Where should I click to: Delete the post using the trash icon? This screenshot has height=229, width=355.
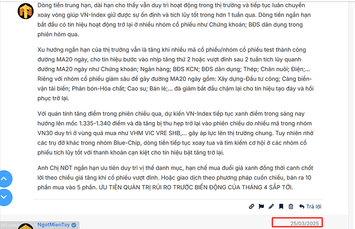tap(291, 206)
